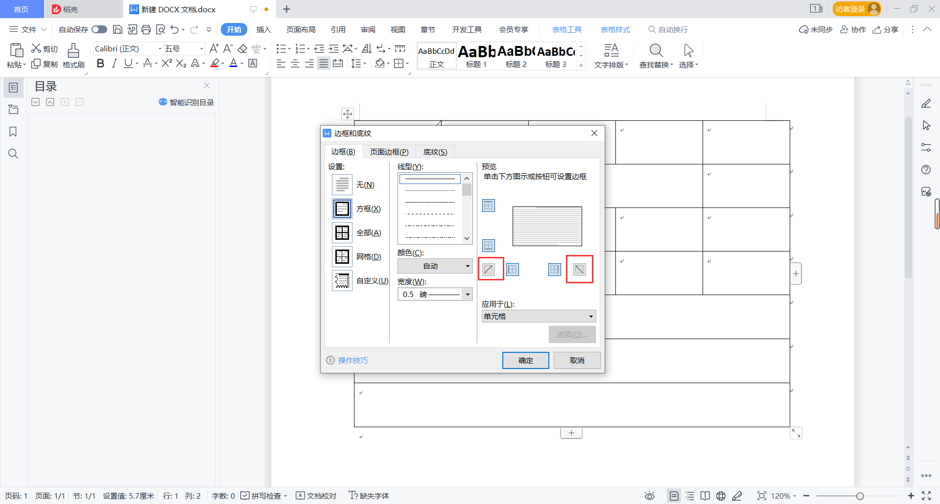Apply bold formatting
The width and height of the screenshot is (940, 504).
(100, 63)
